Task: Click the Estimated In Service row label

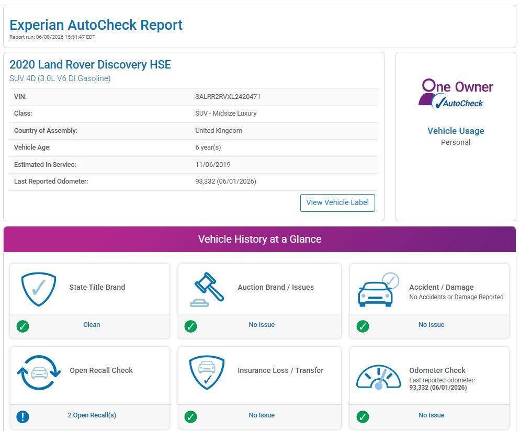Action: pos(45,164)
